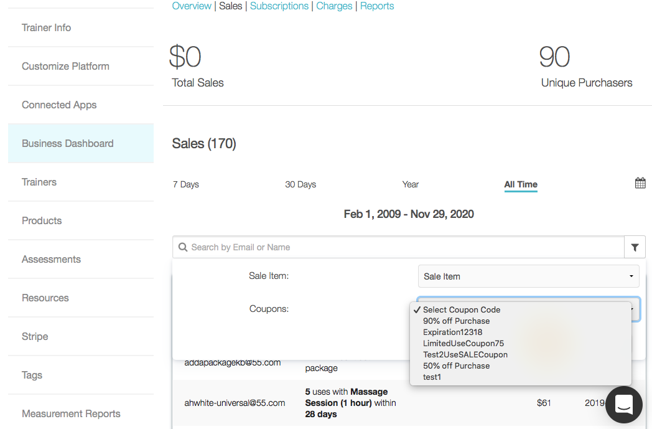Open the calendar date picker icon

[x=640, y=183]
